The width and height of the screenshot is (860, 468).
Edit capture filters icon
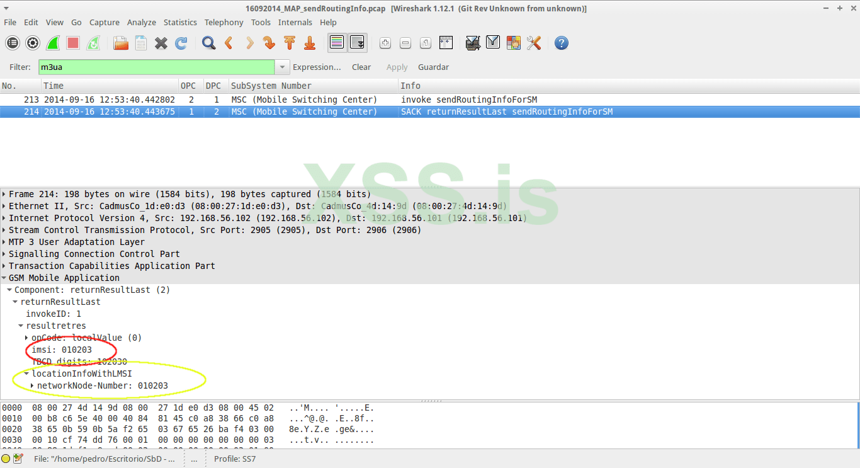point(473,43)
